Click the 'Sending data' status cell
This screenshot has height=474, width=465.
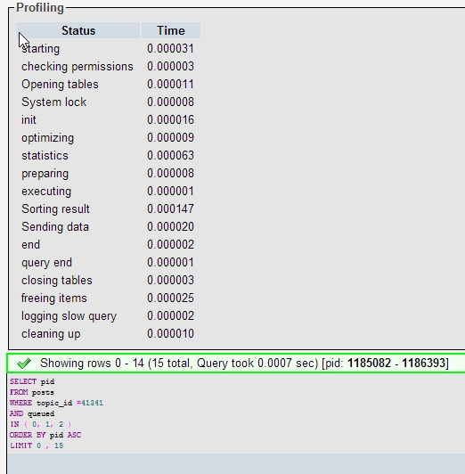(55, 227)
